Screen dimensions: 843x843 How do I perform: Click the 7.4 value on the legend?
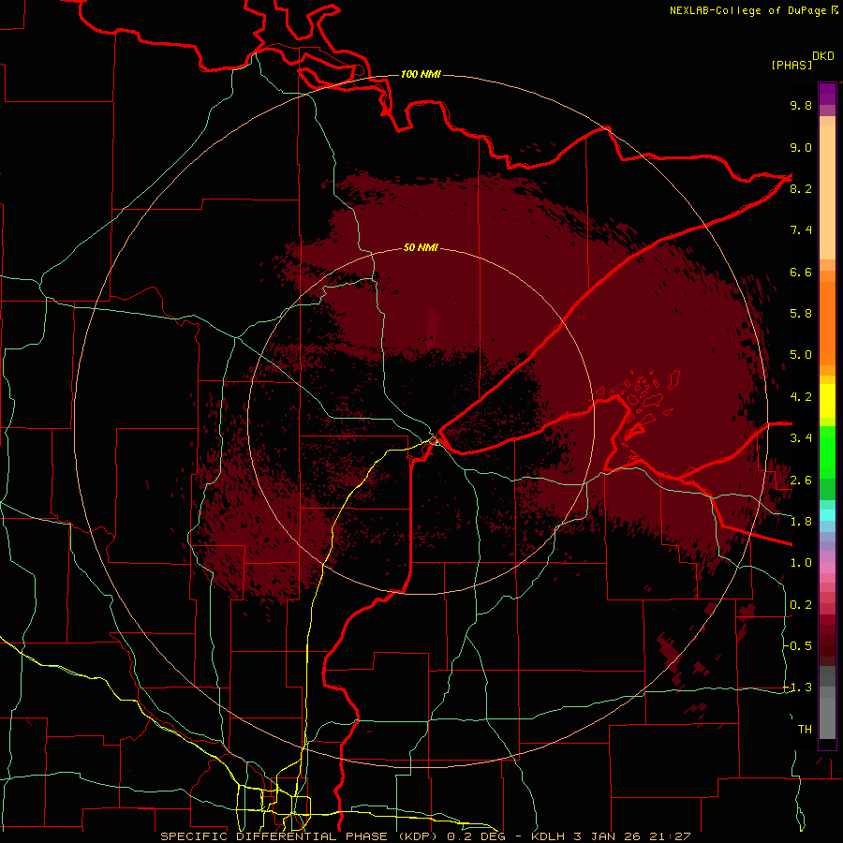[801, 230]
